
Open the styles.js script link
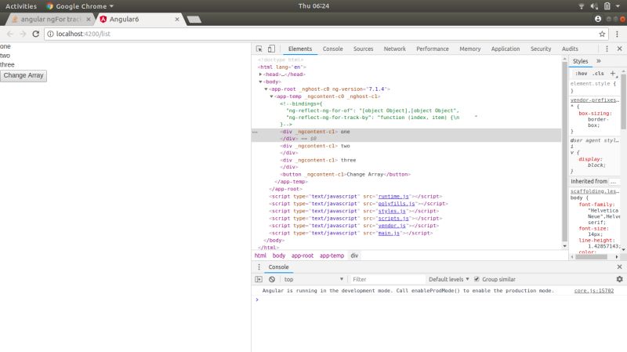click(x=392, y=211)
